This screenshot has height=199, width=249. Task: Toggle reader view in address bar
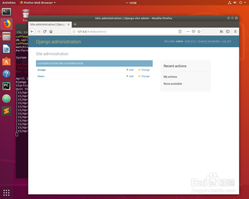pyautogui.click(x=180, y=31)
